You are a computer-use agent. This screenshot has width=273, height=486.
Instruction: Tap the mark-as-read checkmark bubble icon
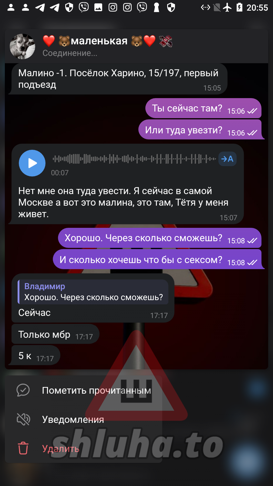(x=23, y=390)
